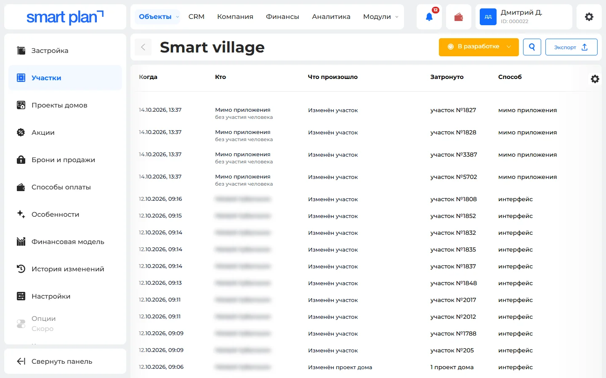Open the Дмитрий Д. profile name
Viewport: 606px width, 378px height.
click(x=521, y=13)
